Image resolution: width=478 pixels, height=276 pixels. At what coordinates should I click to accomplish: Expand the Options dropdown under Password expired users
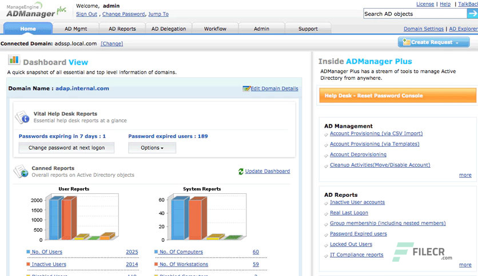152,148
